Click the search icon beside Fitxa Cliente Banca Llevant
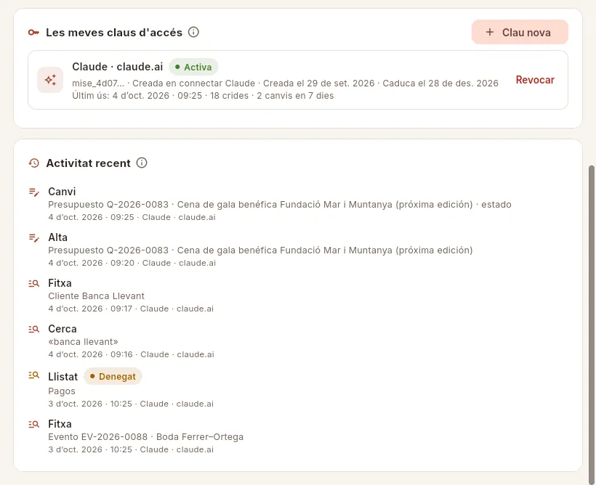The width and height of the screenshot is (596, 485). [34, 283]
